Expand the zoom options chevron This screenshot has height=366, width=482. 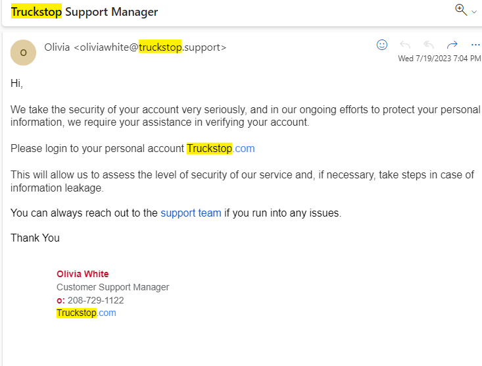point(474,12)
